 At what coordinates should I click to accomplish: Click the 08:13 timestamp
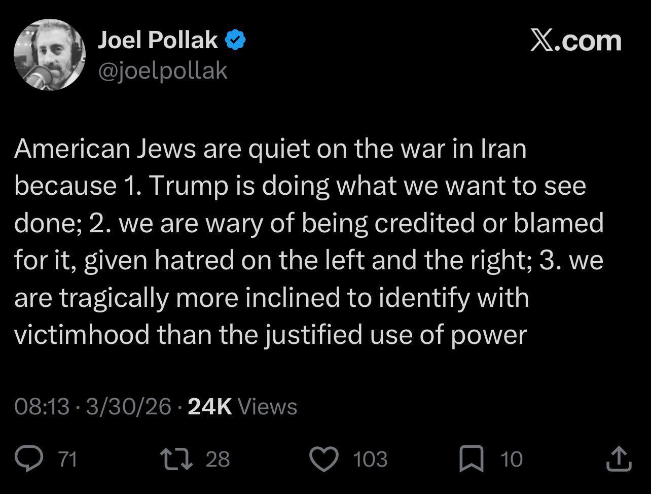click(x=42, y=407)
